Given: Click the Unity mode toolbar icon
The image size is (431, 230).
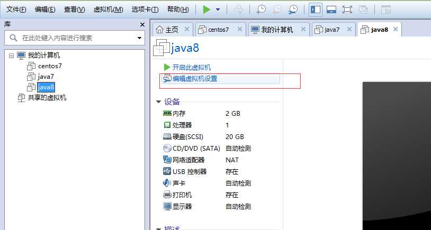Looking at the screenshot, I should [363, 10].
